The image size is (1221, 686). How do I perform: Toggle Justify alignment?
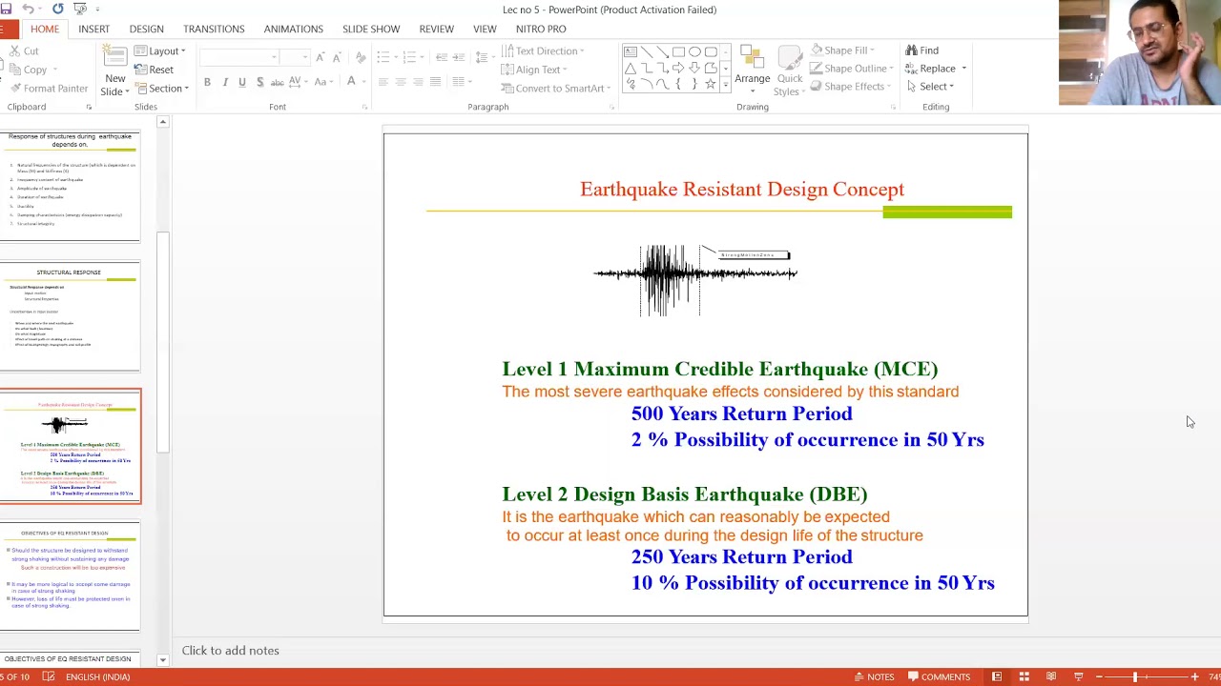(435, 82)
